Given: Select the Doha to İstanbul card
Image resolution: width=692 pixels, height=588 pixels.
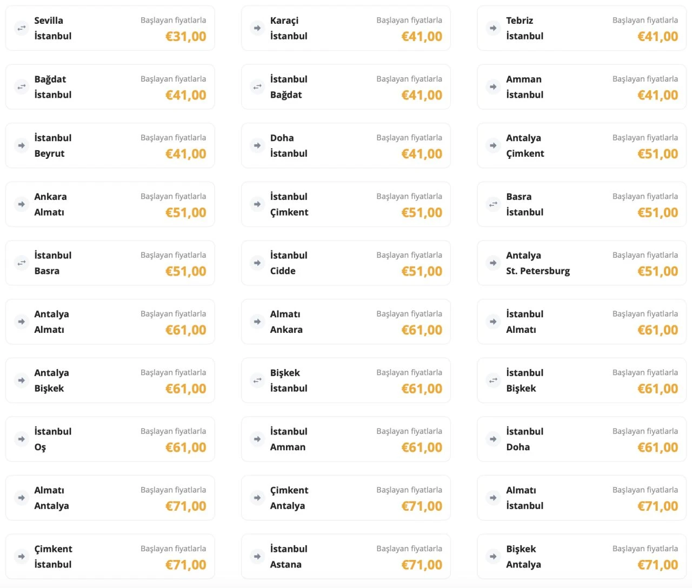Looking at the screenshot, I should point(345,145).
